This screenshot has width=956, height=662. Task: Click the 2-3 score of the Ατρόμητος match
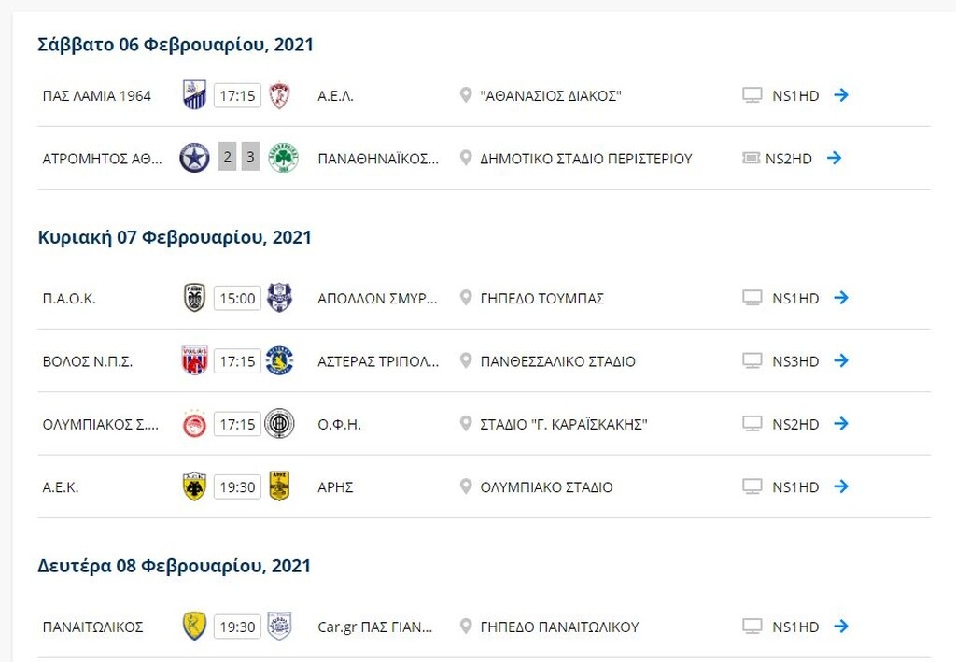[x=237, y=157]
